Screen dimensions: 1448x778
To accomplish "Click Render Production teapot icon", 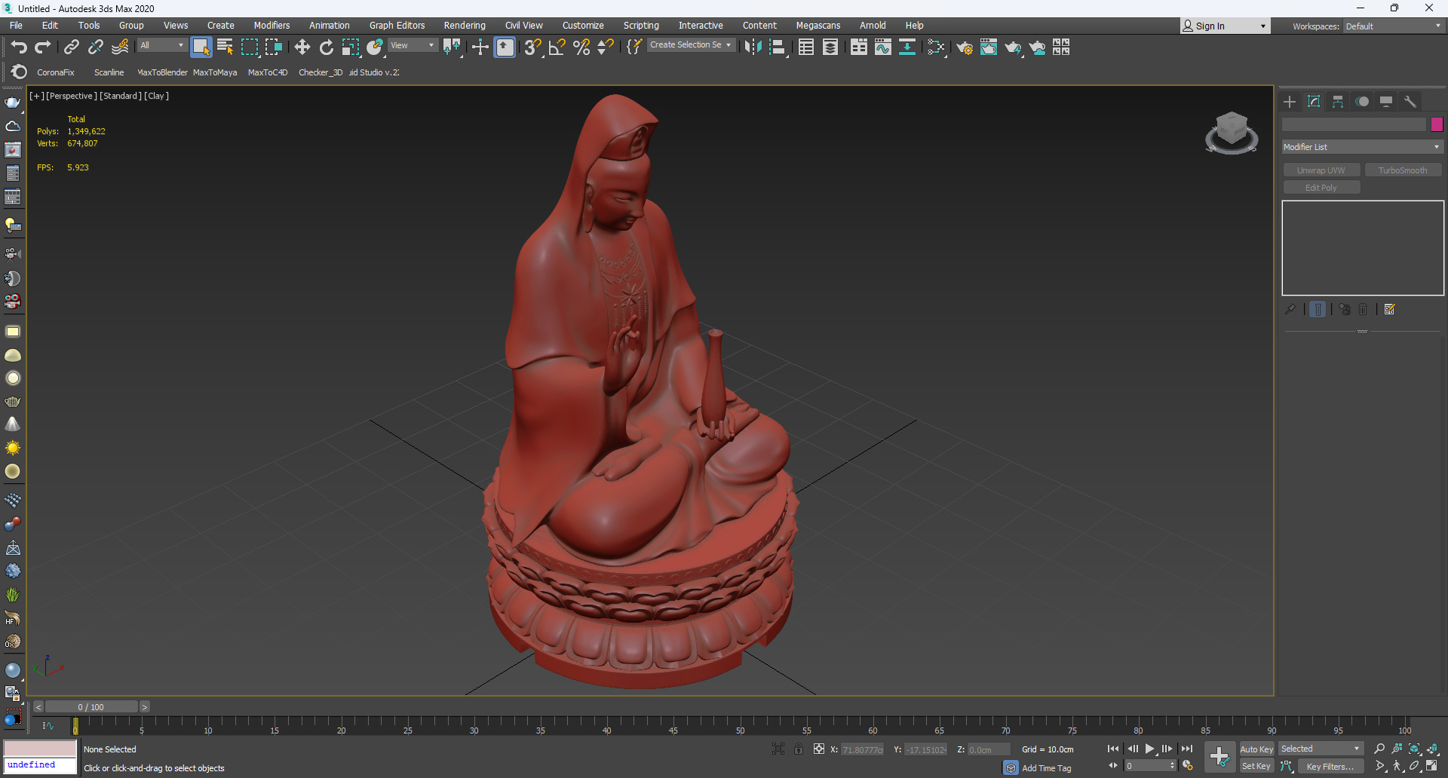I will coord(1013,47).
